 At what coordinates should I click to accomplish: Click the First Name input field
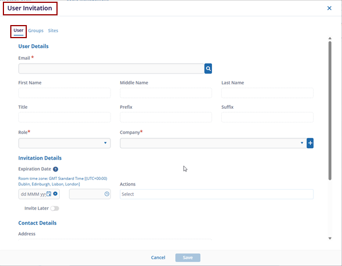(64, 93)
